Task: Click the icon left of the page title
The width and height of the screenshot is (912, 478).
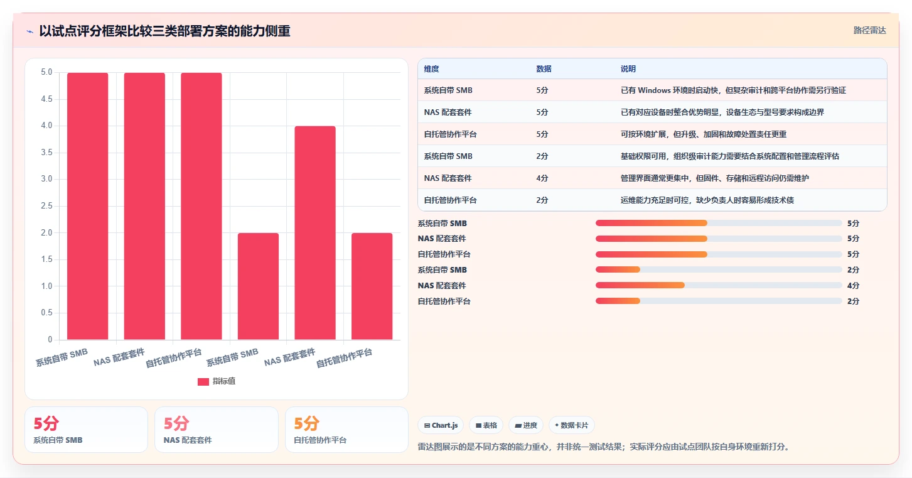Action: tap(30, 31)
